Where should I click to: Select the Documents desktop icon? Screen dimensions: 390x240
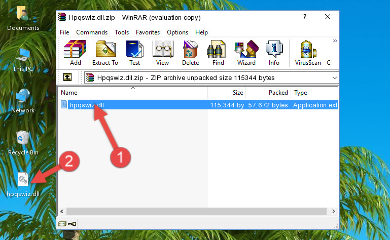[23, 18]
